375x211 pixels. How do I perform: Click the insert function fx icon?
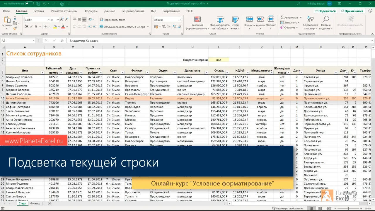click(62, 41)
